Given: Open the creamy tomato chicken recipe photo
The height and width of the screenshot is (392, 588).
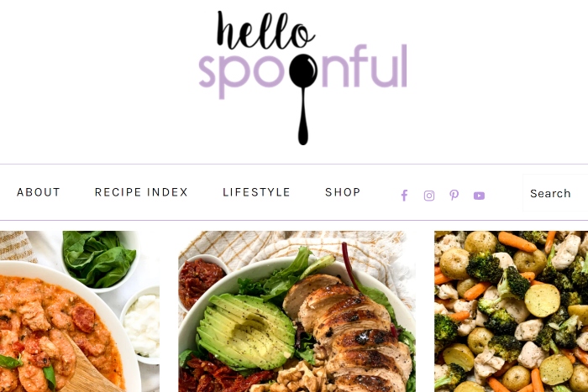Looking at the screenshot, I should [80, 311].
